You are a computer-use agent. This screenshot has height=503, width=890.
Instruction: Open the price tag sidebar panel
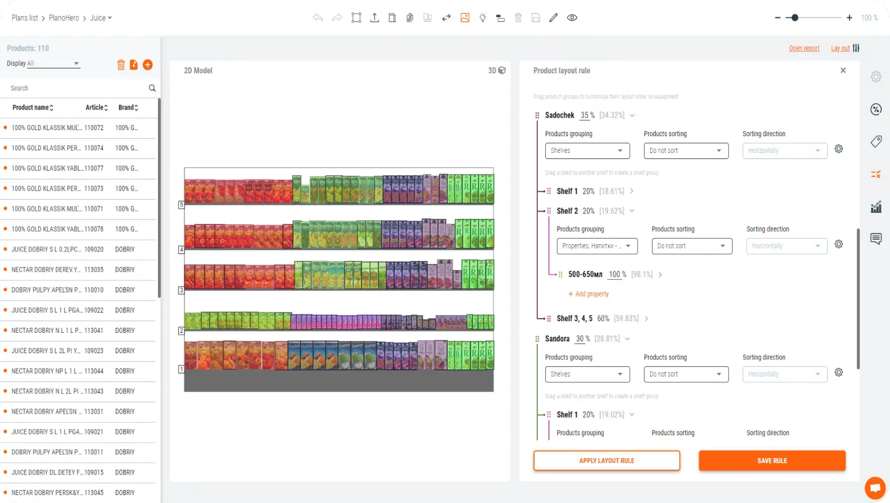pos(876,142)
